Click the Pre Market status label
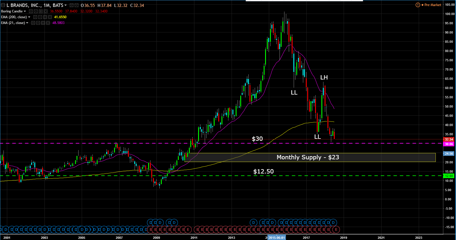The image size is (456, 240). tap(433, 5)
